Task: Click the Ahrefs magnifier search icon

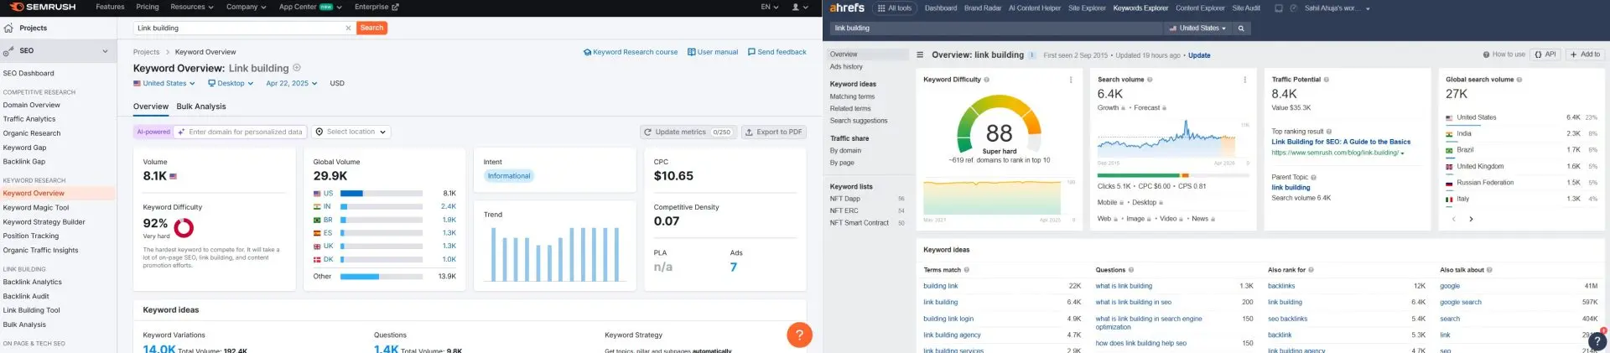Action: coord(1241,29)
